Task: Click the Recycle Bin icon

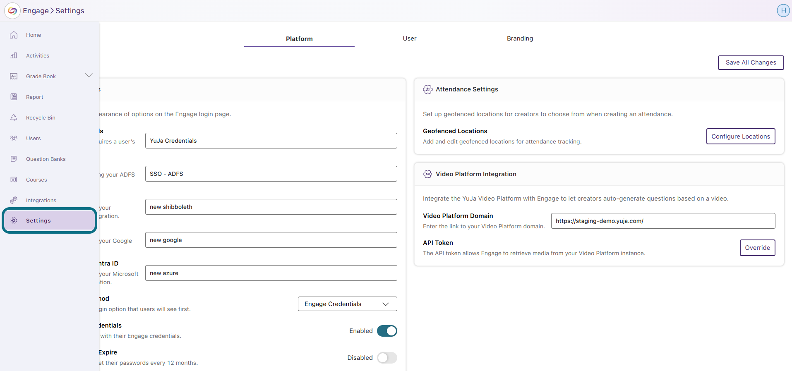Action: pos(14,117)
